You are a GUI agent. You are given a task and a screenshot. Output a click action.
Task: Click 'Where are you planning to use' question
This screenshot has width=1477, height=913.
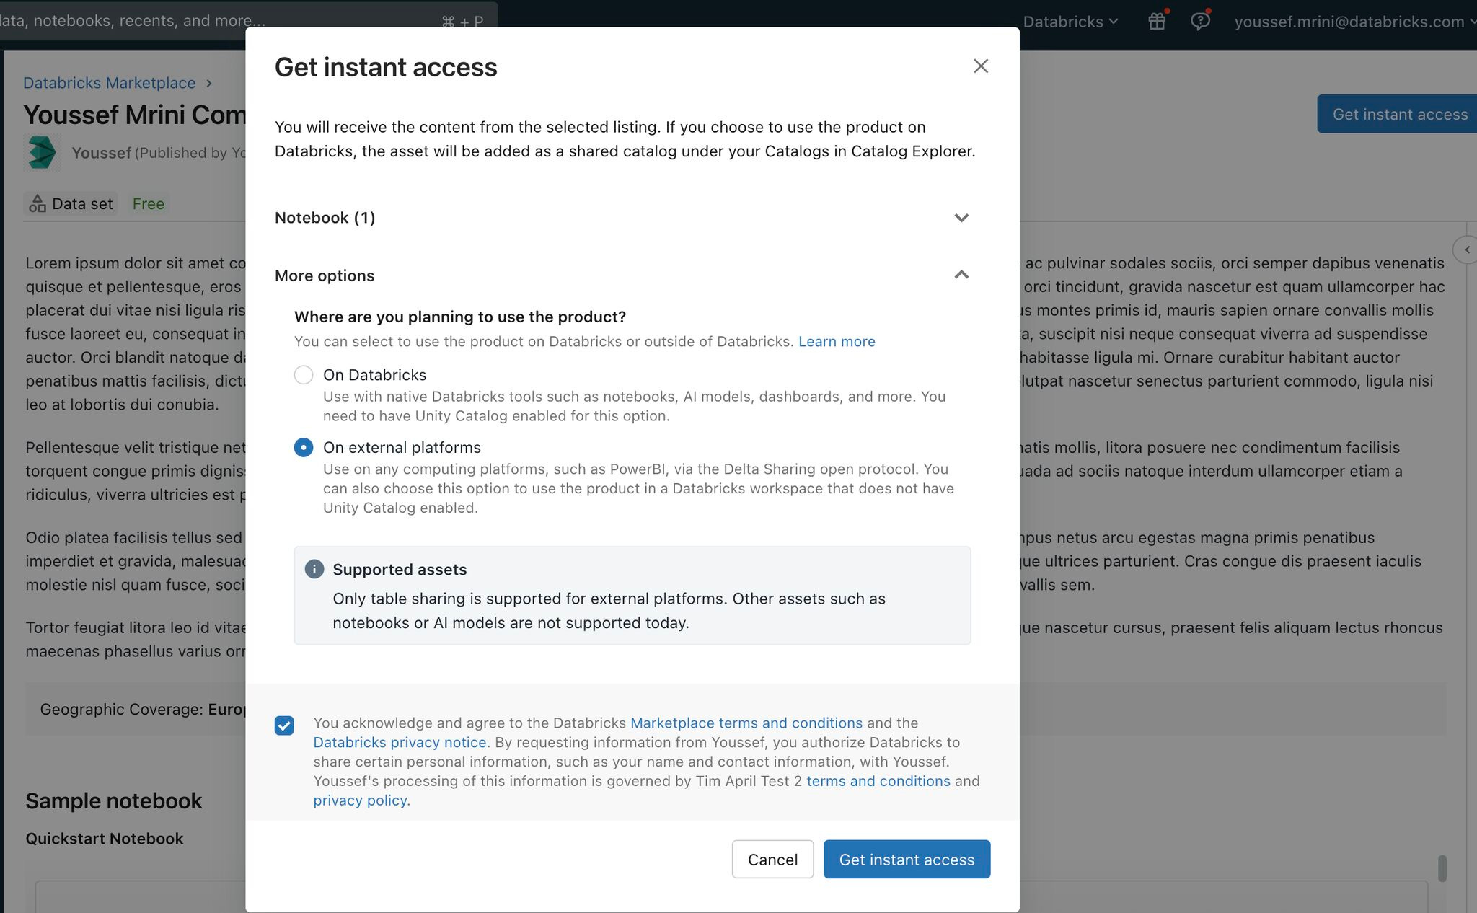[460, 317]
